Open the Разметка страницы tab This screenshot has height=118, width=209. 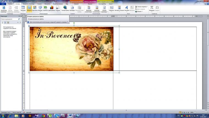29,4
